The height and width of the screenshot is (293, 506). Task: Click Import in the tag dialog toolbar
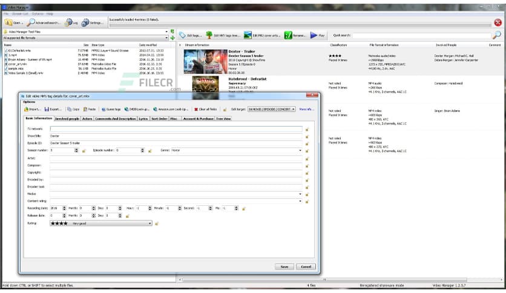pos(32,110)
